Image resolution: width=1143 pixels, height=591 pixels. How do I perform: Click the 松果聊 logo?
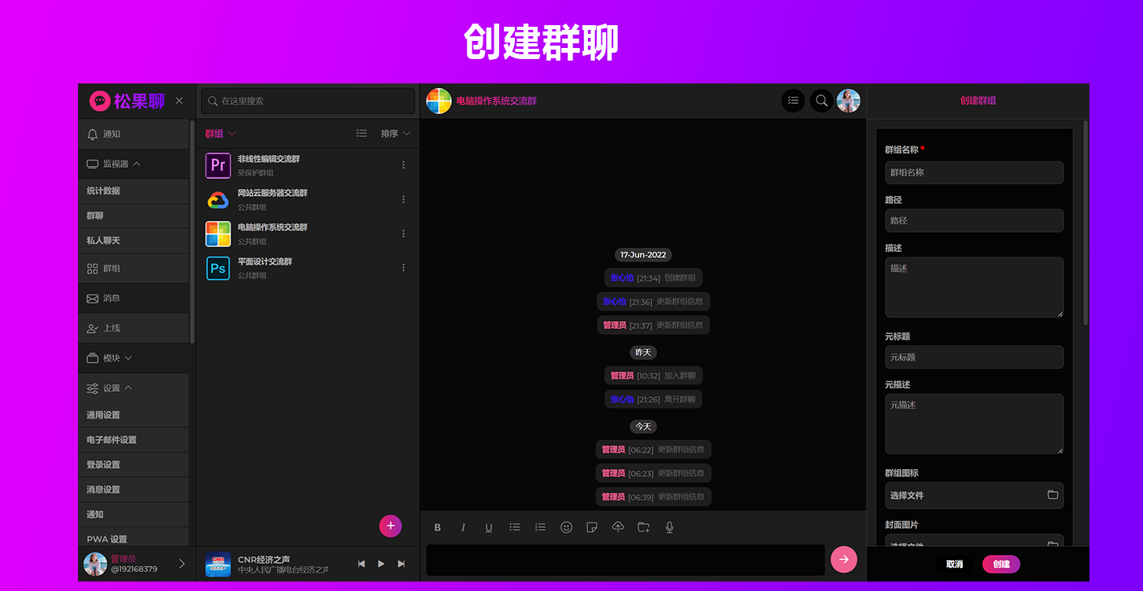point(128,101)
